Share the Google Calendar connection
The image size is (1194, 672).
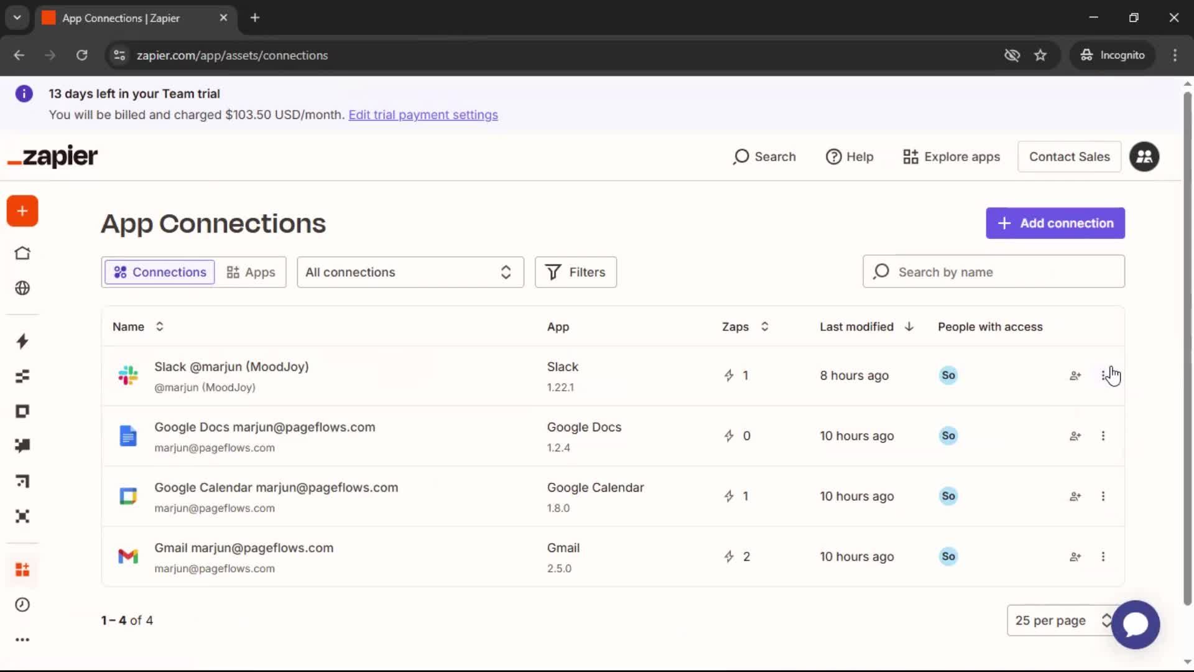1075,497
